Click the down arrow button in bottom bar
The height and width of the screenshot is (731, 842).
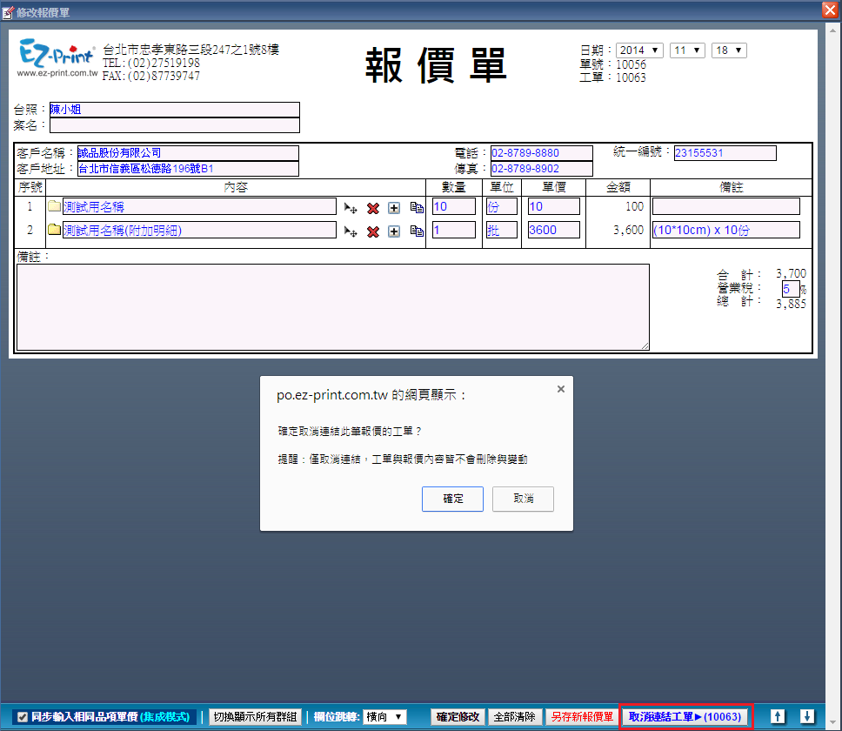click(806, 716)
